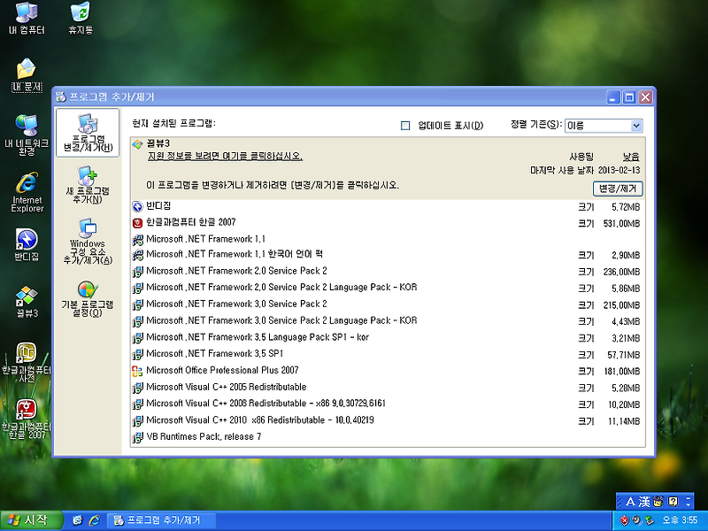Open Windows 구성 요소 추가/제거 sidebar option
Image resolution: width=708 pixels, height=531 pixels.
point(88,241)
